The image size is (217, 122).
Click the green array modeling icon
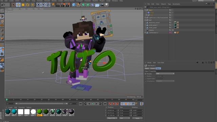pyautogui.click(x=88, y=5)
